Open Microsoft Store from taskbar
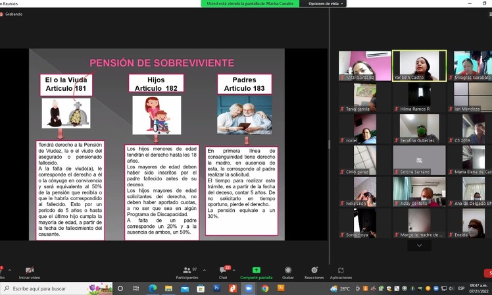Image resolution: width=492 pixels, height=295 pixels. tap(201, 288)
